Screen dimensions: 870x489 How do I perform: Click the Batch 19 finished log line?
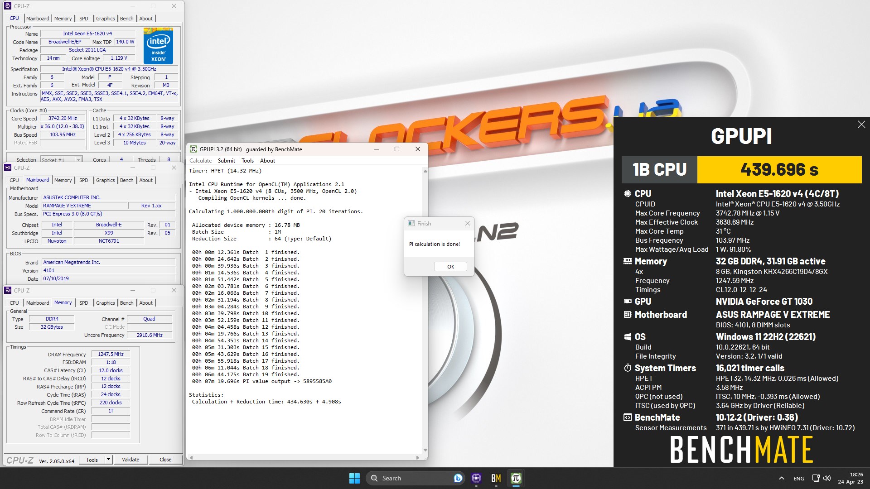(245, 374)
